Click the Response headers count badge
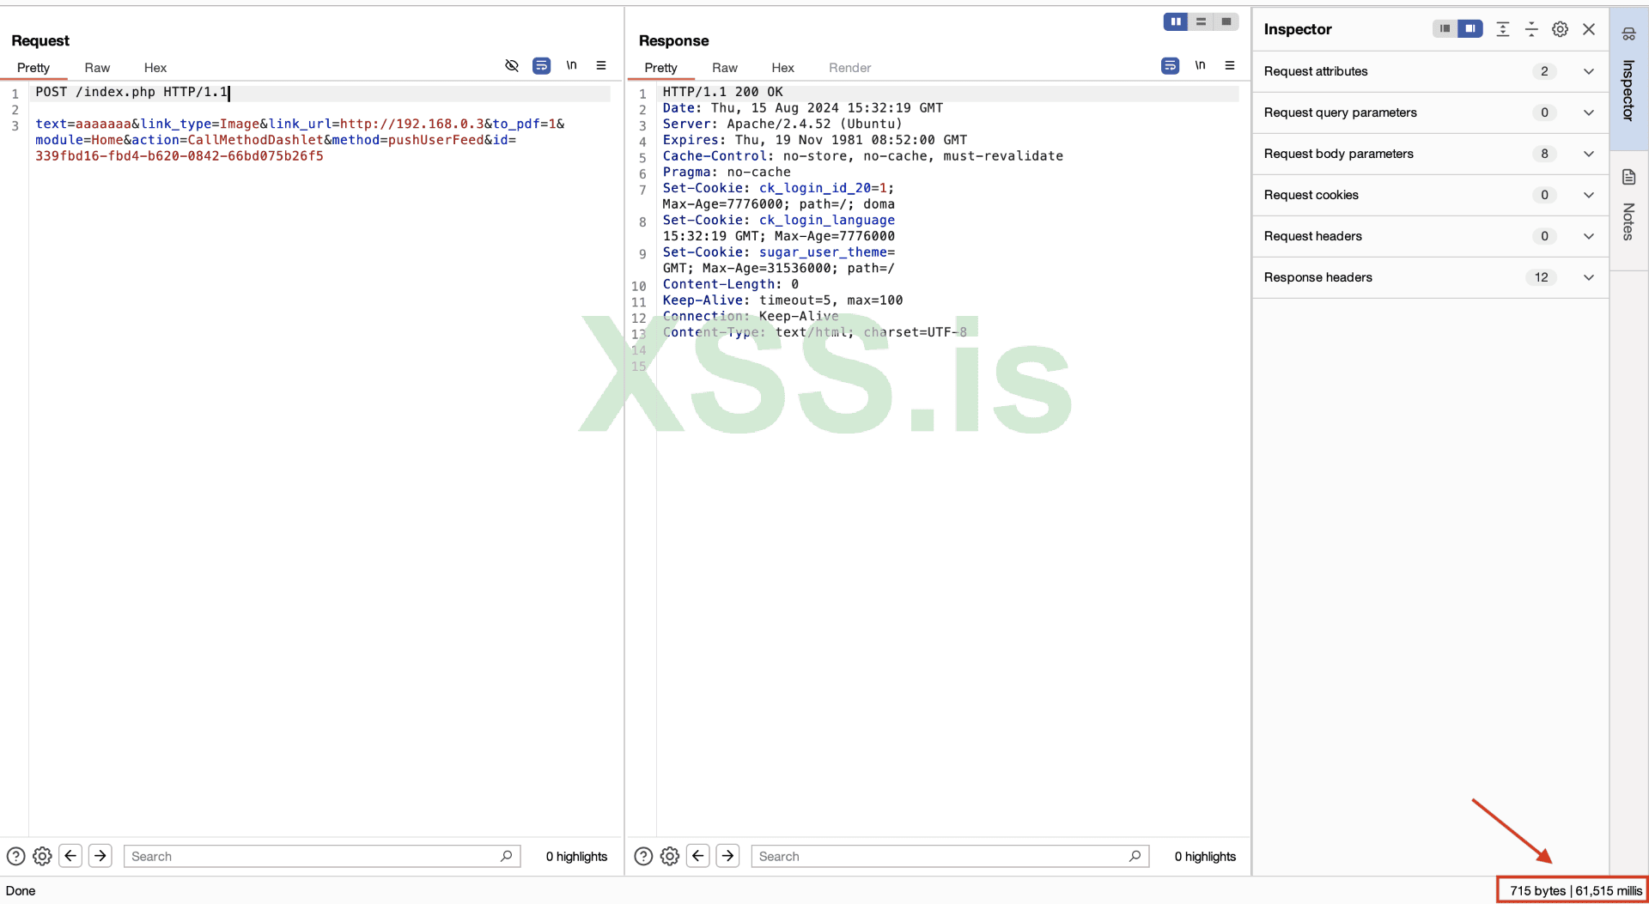Screen dimensions: 1649x904 tap(1542, 277)
